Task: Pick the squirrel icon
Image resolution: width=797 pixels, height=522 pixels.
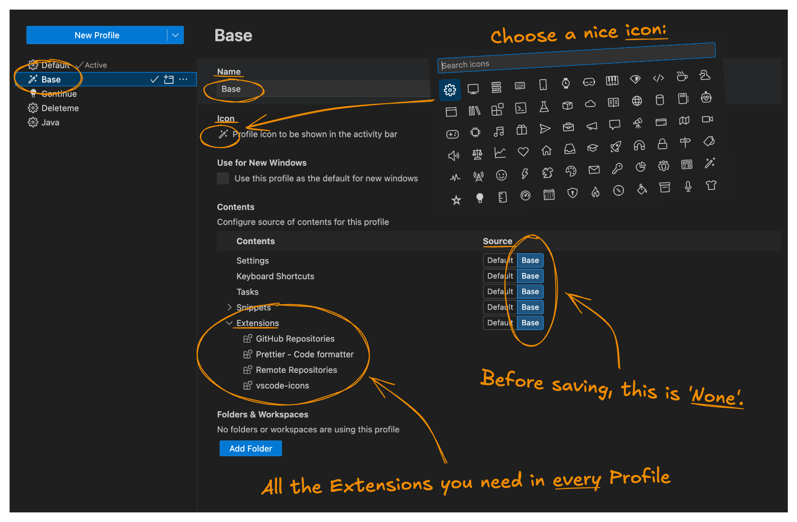Action: click(x=547, y=173)
